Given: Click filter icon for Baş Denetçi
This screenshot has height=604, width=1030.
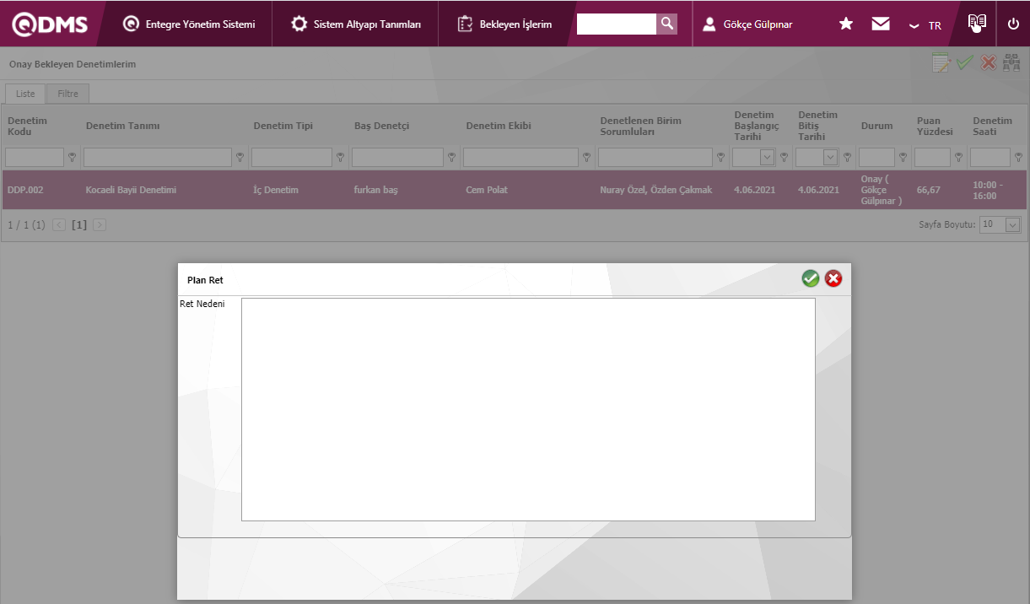Looking at the screenshot, I should 451,157.
